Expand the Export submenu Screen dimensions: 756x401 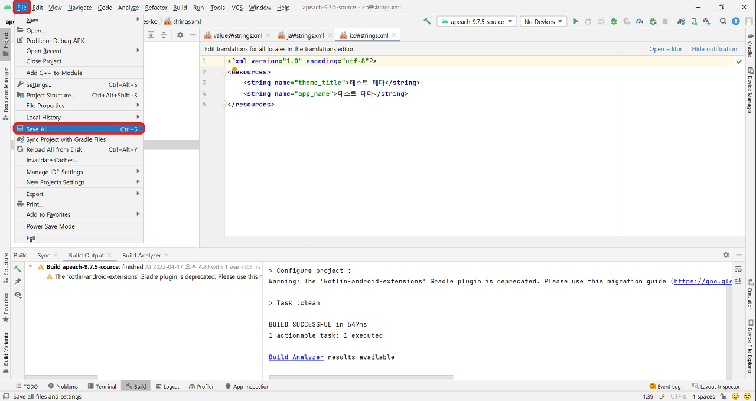pyautogui.click(x=79, y=194)
